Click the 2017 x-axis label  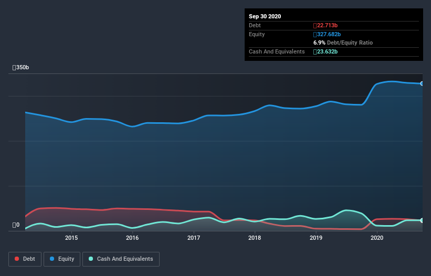[x=194, y=238]
